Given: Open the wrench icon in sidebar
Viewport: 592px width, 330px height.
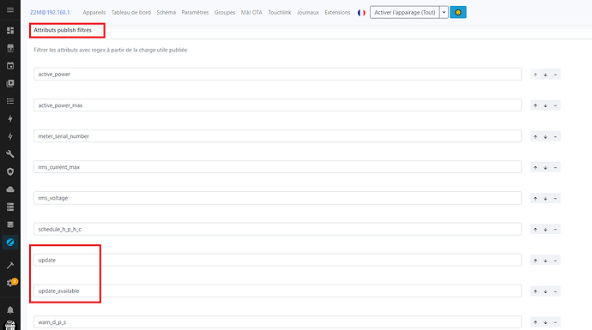Looking at the screenshot, I should (x=10, y=154).
